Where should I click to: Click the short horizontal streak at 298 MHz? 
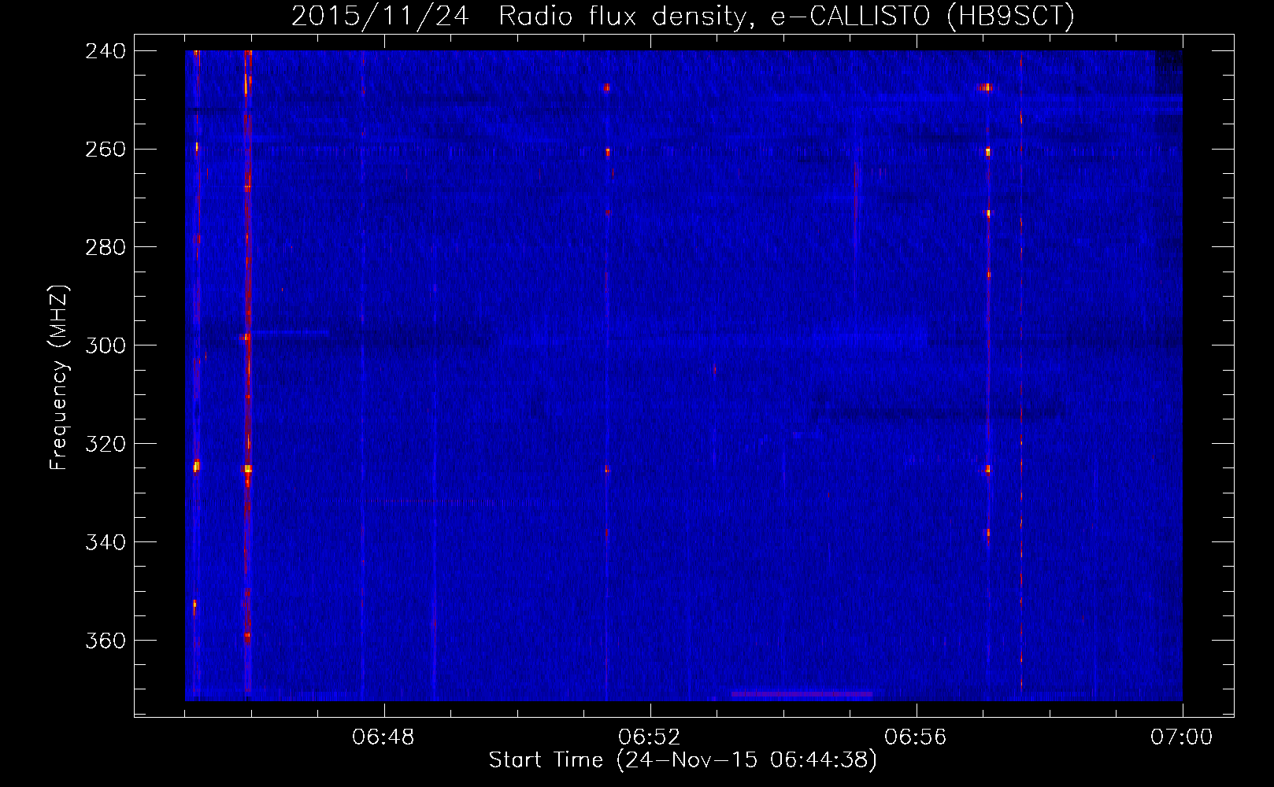[x=290, y=333]
